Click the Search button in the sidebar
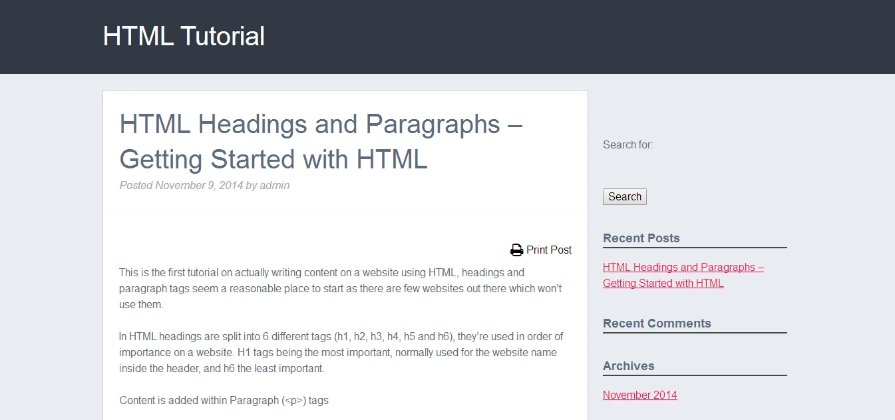This screenshot has height=420, width=895. (625, 196)
